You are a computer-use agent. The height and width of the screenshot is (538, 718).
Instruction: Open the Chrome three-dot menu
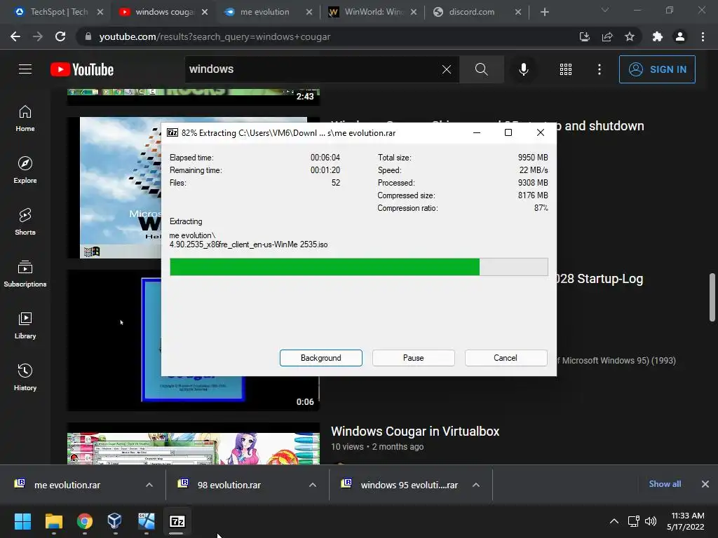(x=703, y=36)
